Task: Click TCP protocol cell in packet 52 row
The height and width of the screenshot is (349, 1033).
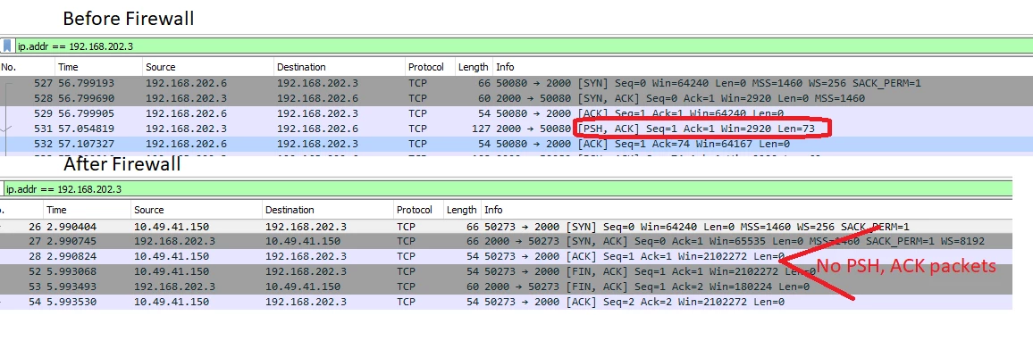Action: [x=407, y=271]
